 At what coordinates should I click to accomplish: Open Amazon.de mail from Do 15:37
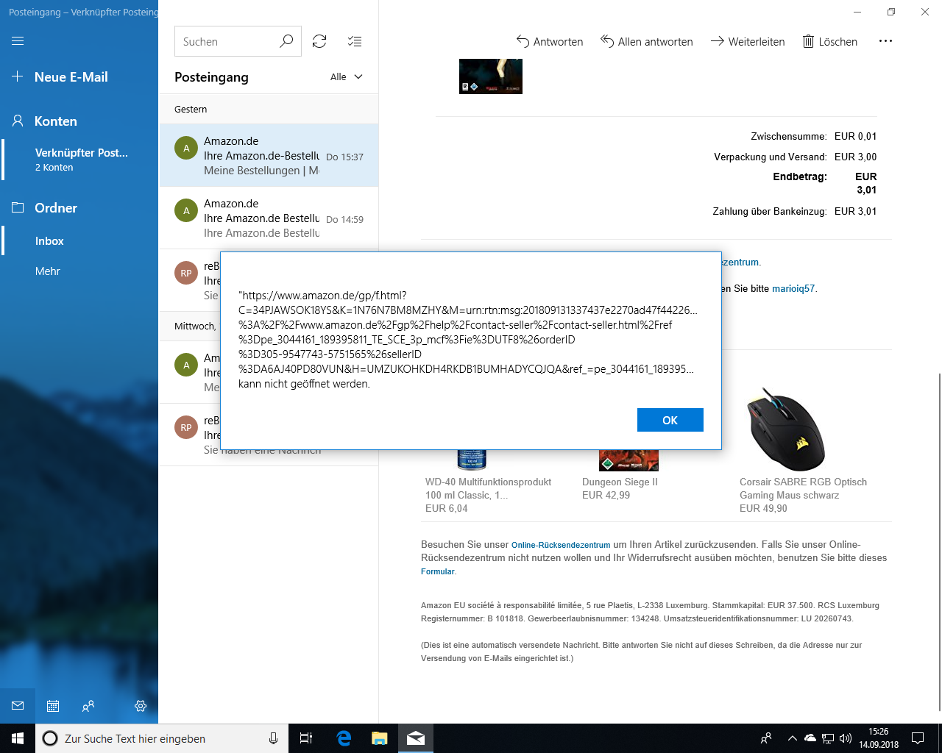(x=269, y=155)
